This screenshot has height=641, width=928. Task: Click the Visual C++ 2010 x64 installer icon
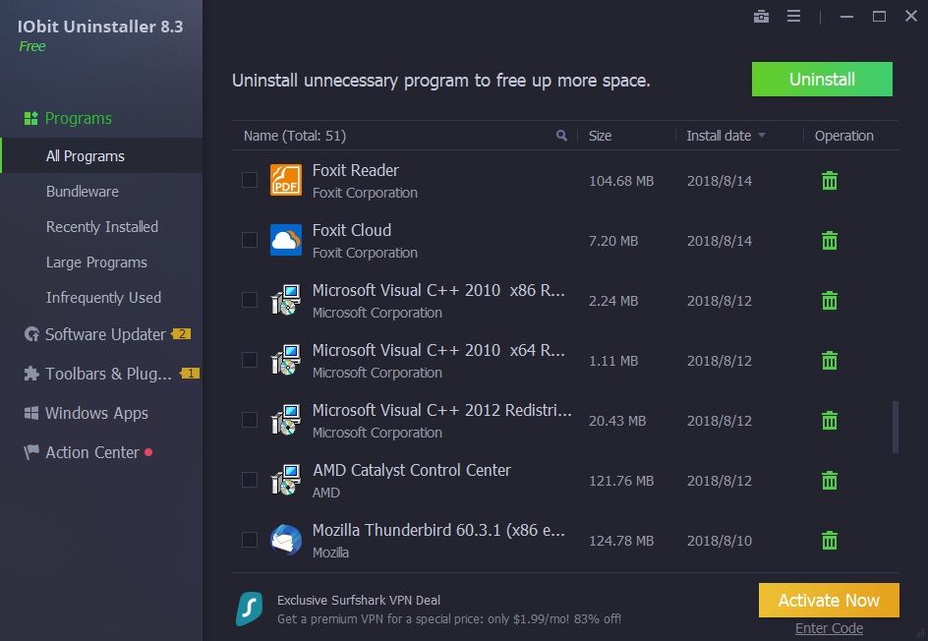coord(286,360)
